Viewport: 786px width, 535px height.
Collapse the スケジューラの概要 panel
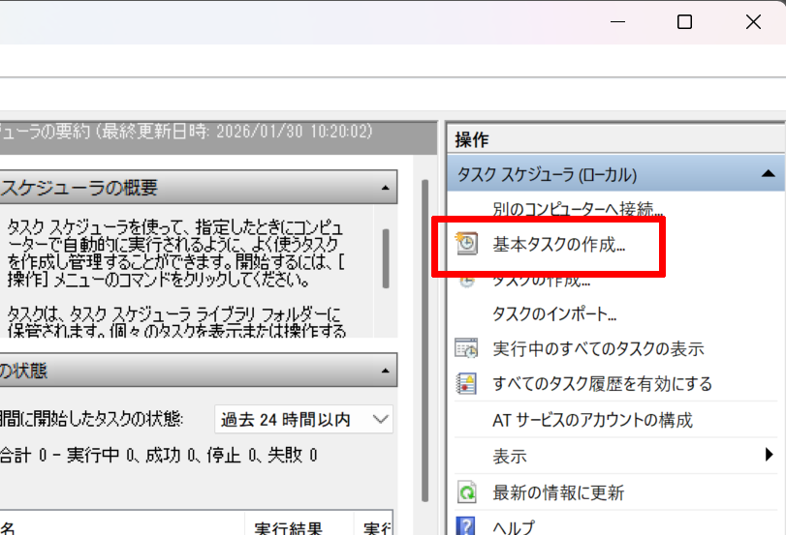pos(386,187)
